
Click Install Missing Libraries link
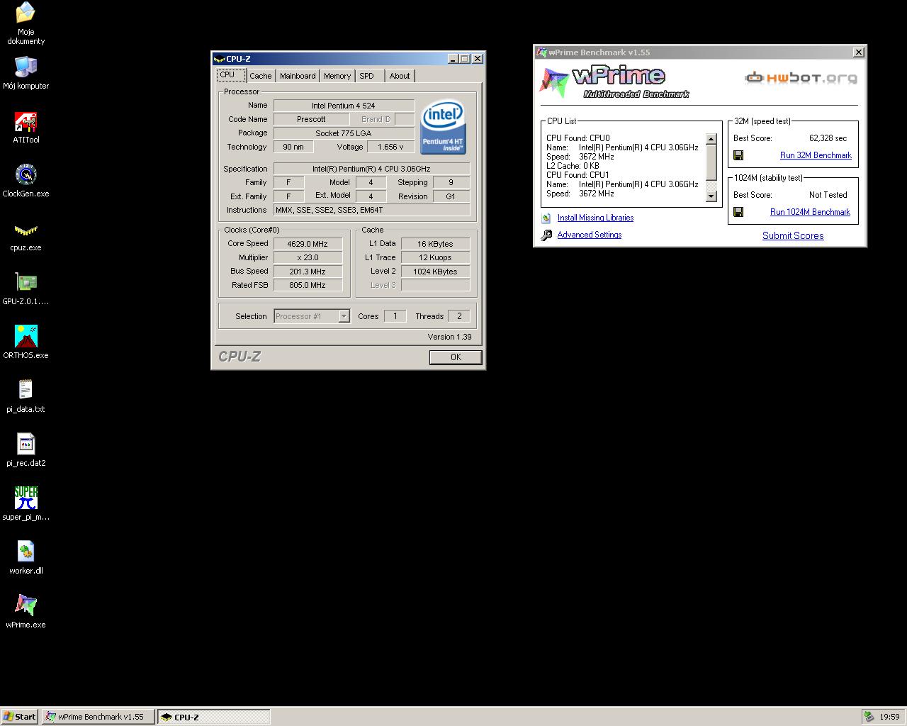595,218
